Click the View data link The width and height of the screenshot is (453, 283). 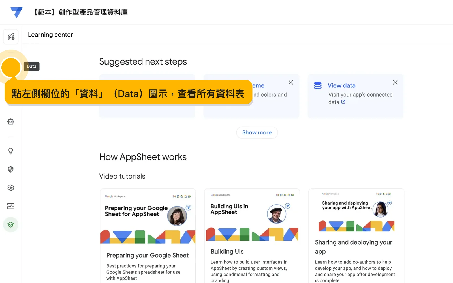tap(341, 85)
